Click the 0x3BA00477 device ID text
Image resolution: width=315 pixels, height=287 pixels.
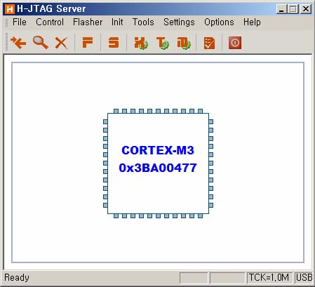[x=158, y=168]
